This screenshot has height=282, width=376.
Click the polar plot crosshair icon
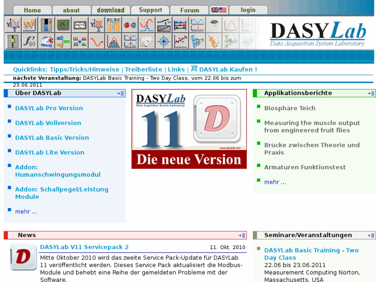point(163,41)
